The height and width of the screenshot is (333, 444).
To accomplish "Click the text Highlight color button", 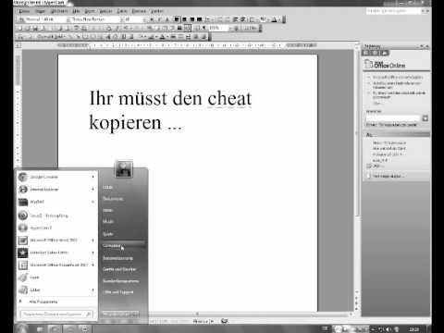I will [x=264, y=19].
